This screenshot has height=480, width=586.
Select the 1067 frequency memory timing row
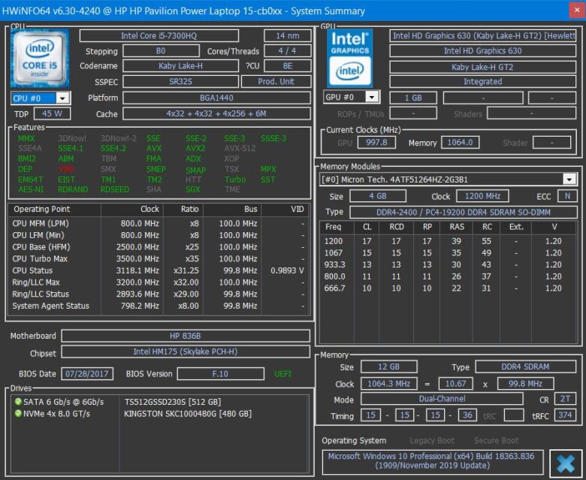point(442,253)
